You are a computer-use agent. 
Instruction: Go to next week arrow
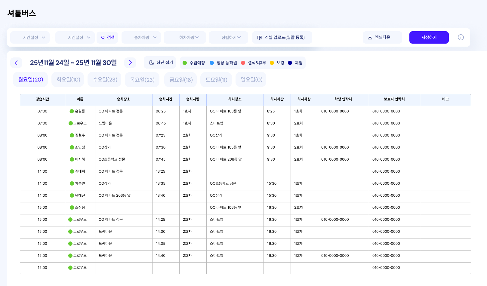click(x=130, y=63)
